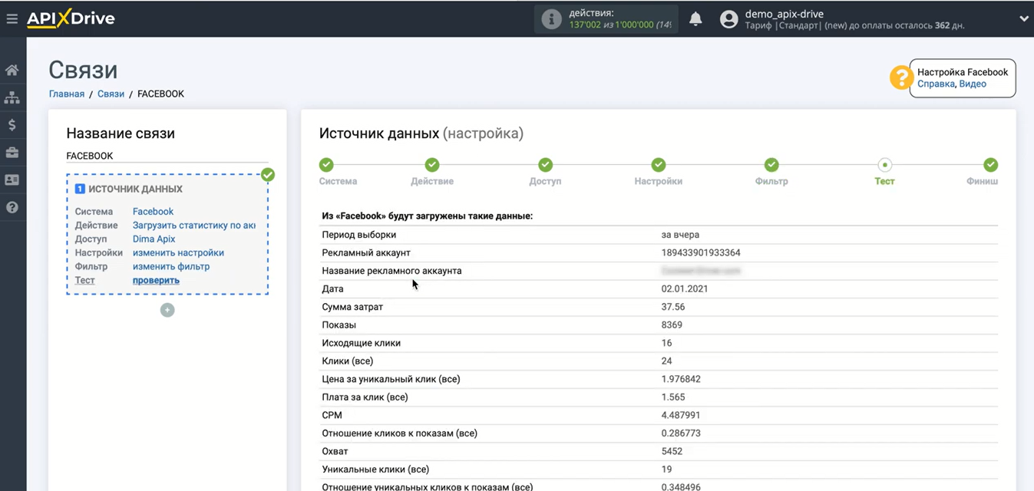Click the Система step check circle
This screenshot has height=491, width=1034.
326,165
